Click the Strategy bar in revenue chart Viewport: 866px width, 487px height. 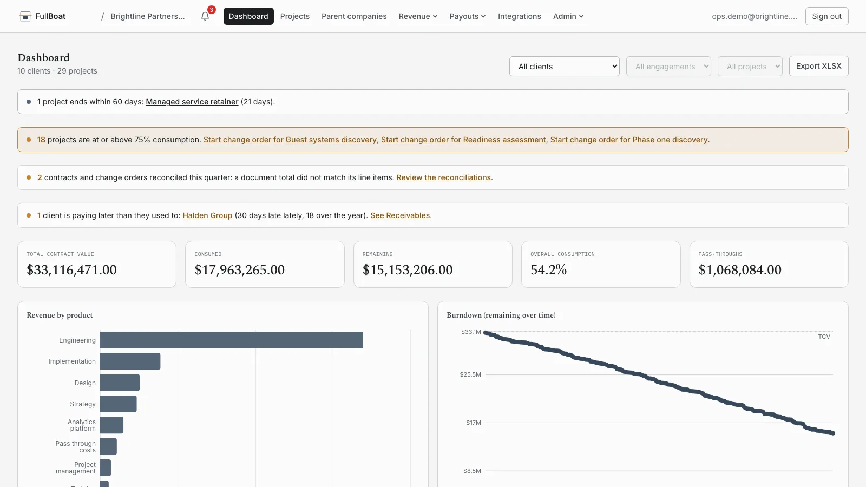tap(119, 404)
